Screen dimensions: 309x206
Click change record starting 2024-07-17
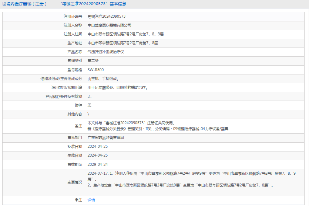(192, 177)
